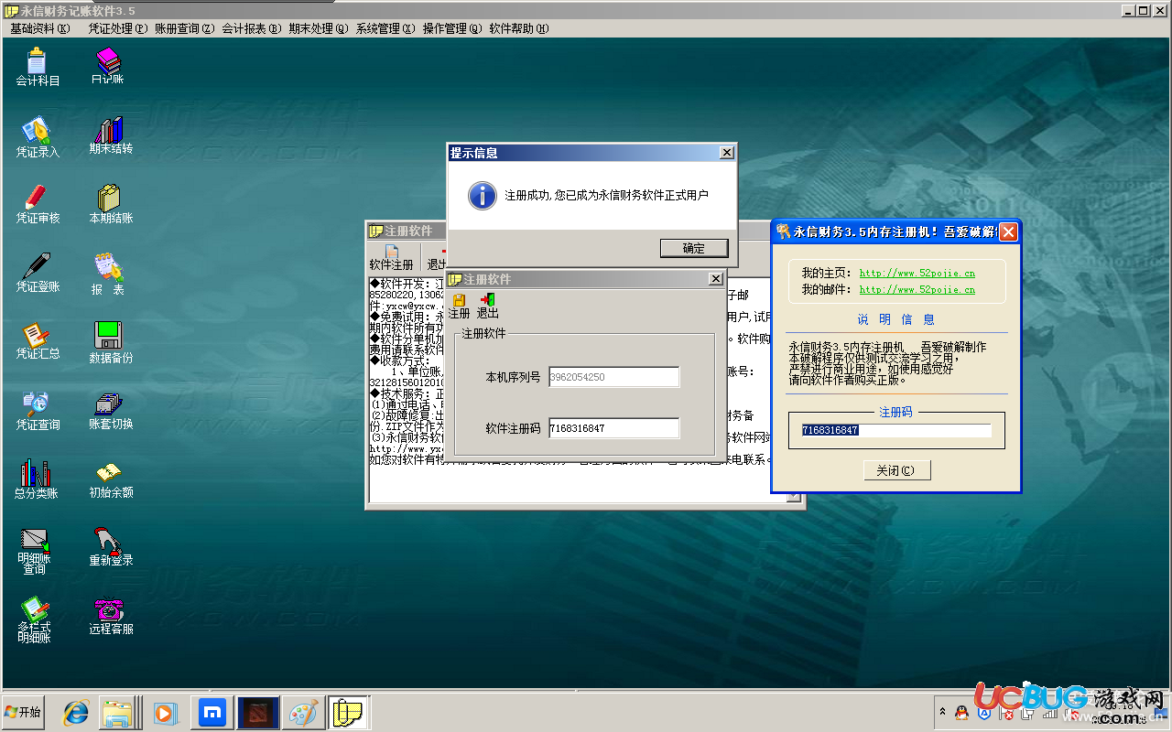Screen dimensions: 1172x732
Task: Open the 凭证登账 pen icon
Action: click(37, 274)
